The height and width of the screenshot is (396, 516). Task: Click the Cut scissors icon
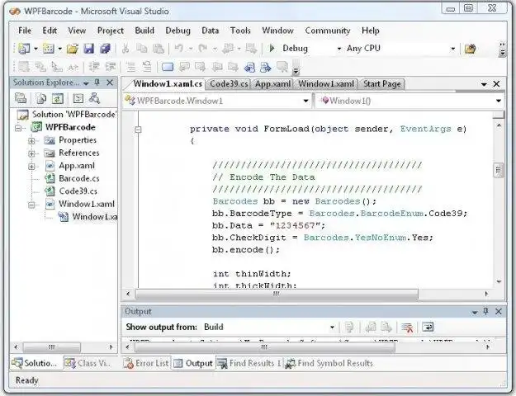(125, 49)
